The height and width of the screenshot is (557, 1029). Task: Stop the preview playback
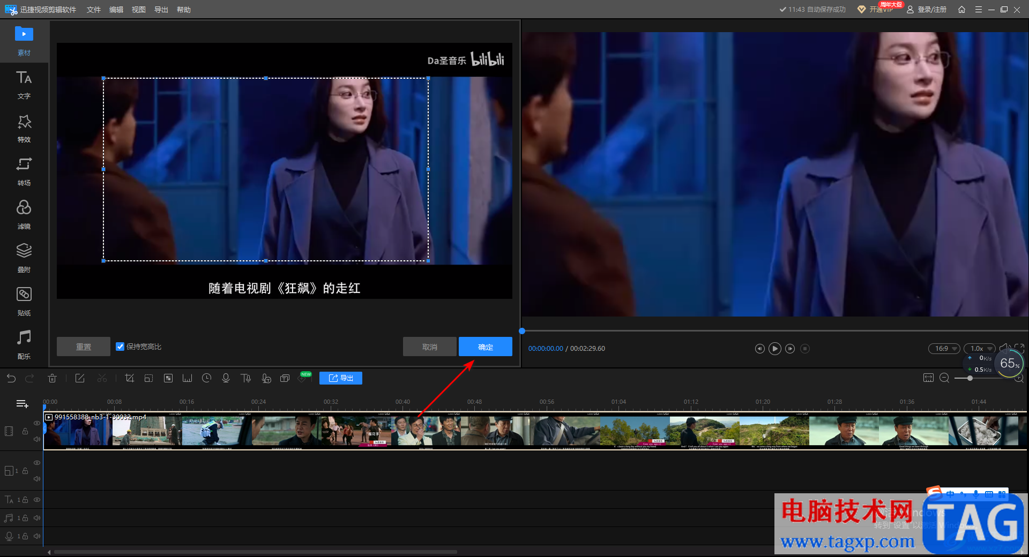805,349
